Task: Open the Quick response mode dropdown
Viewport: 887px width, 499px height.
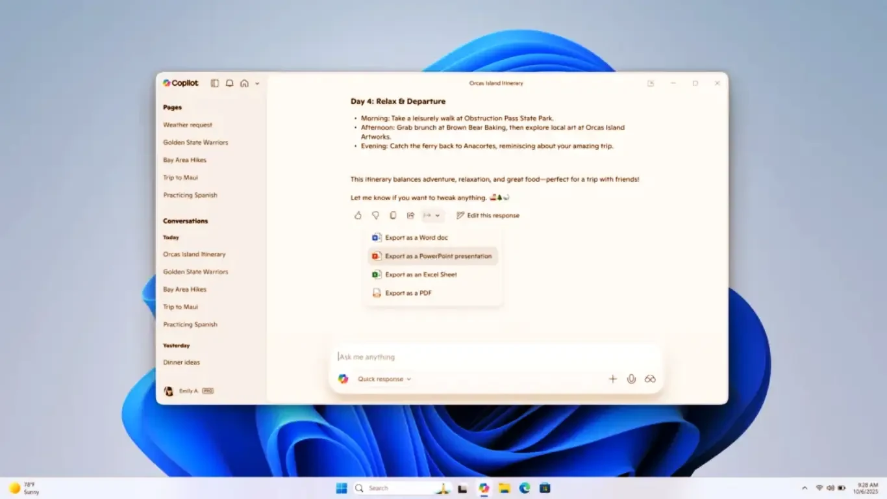Action: tap(384, 379)
